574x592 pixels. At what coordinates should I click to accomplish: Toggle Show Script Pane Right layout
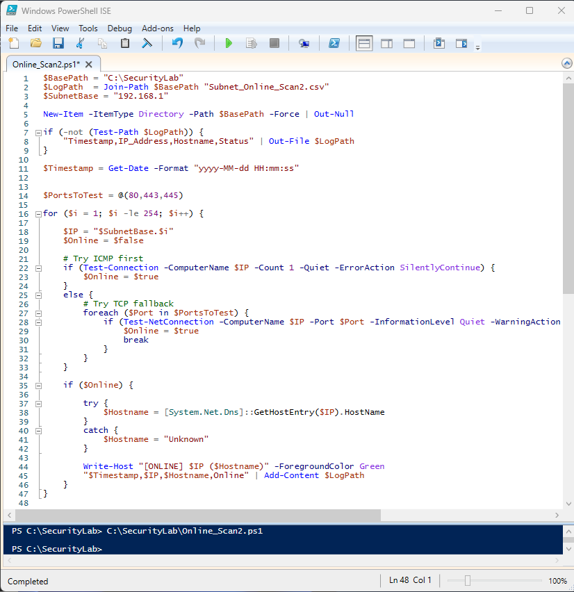coord(386,44)
